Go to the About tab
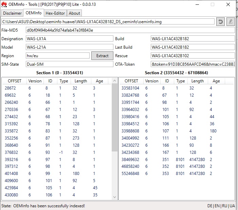238x210 pixels. pos(74,13)
